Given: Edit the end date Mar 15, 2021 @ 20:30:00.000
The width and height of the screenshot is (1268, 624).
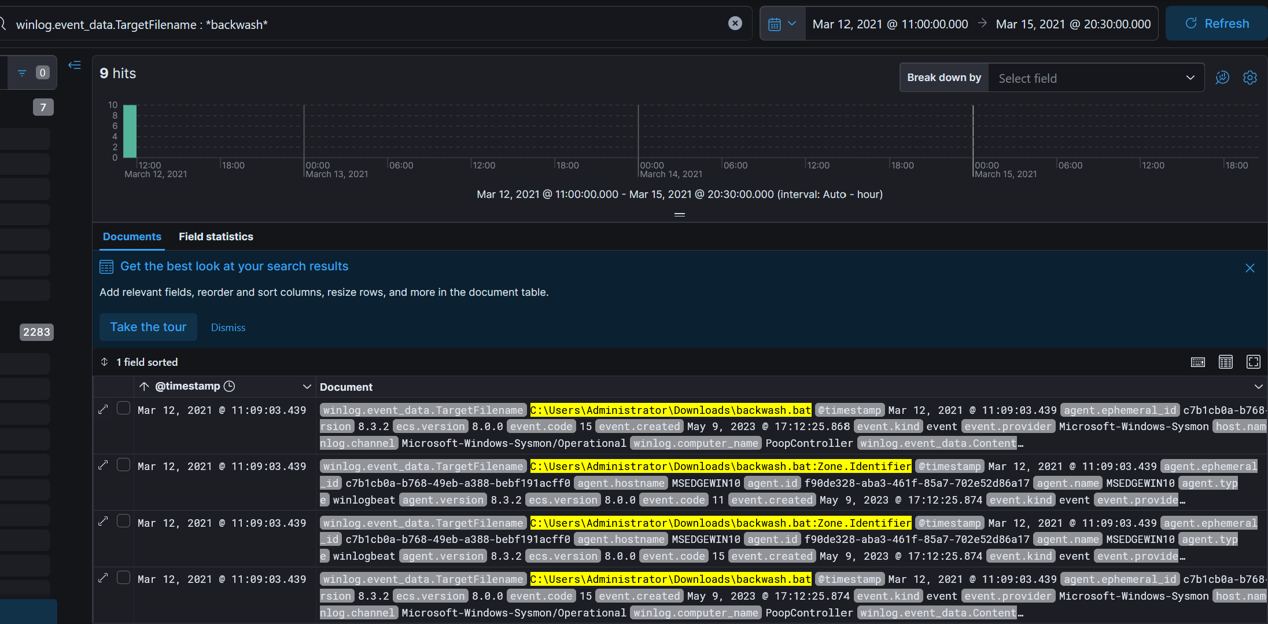Looking at the screenshot, I should coord(1073,24).
